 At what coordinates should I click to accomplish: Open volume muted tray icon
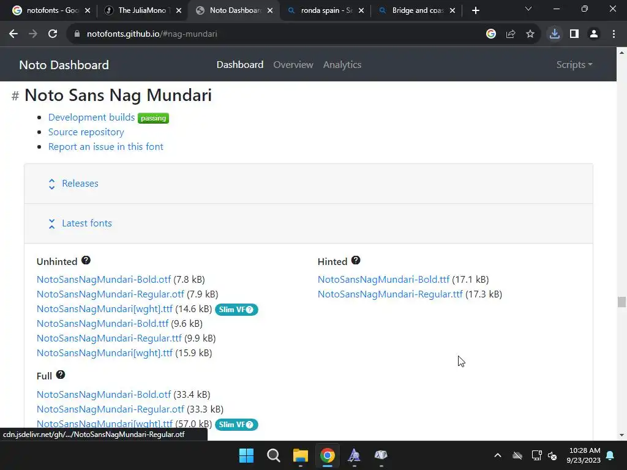(553, 455)
